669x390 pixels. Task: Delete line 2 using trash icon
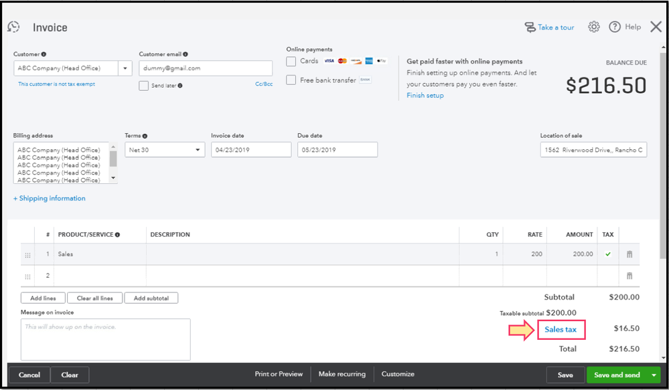(x=629, y=276)
